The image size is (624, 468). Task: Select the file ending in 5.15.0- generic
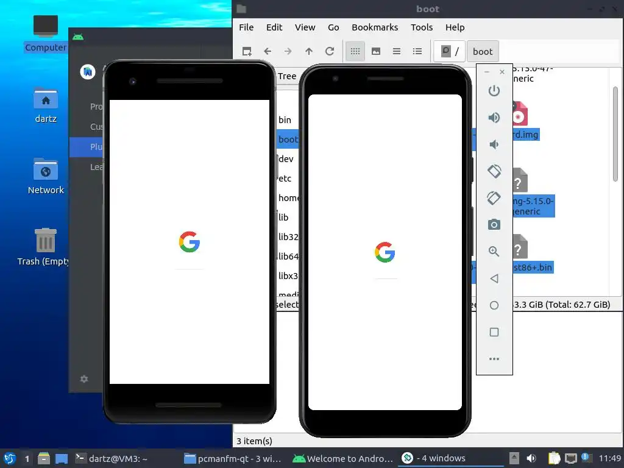[533, 206]
